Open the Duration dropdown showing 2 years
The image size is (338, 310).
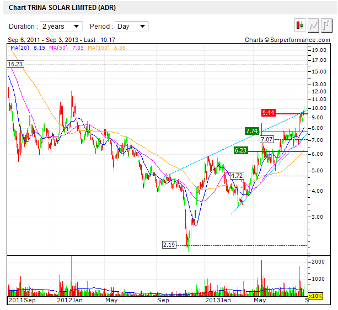(x=61, y=27)
